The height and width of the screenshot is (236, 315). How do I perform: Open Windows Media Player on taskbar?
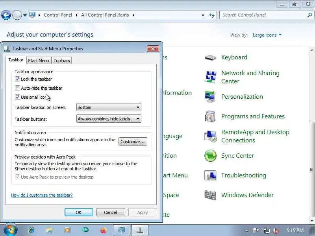coord(67,230)
